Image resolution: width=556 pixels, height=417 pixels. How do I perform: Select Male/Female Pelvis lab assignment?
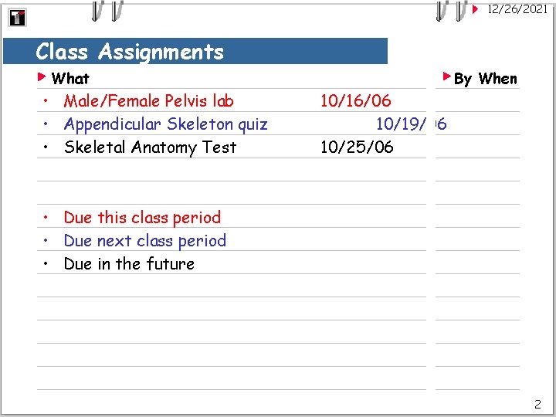pos(149,100)
